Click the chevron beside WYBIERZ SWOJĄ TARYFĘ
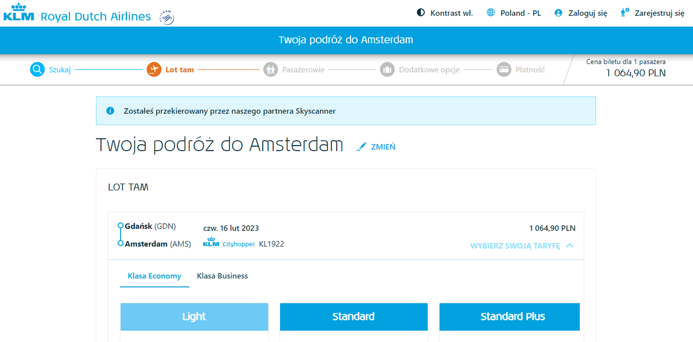The width and height of the screenshot is (693, 342). click(x=570, y=246)
